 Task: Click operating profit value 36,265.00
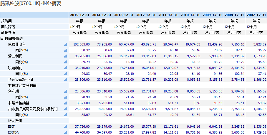82,56
